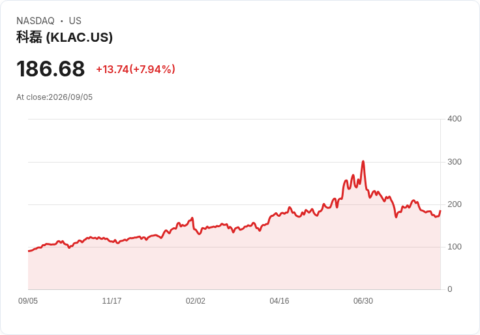Click the 06/30 x-axis date label
480x335 pixels.
point(363,301)
